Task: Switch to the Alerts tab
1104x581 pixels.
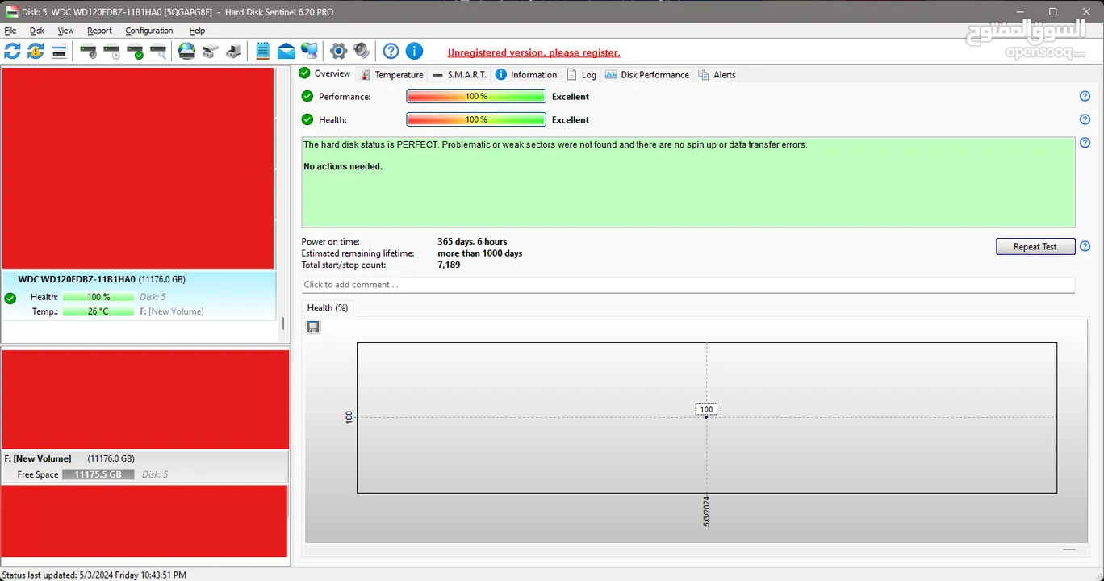Action: tap(717, 74)
